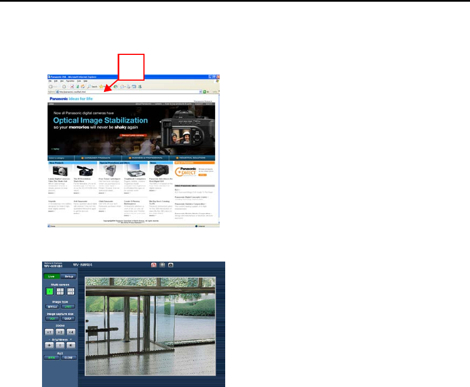Set zoom to x2
The width and height of the screenshot is (470, 387).
(60, 332)
